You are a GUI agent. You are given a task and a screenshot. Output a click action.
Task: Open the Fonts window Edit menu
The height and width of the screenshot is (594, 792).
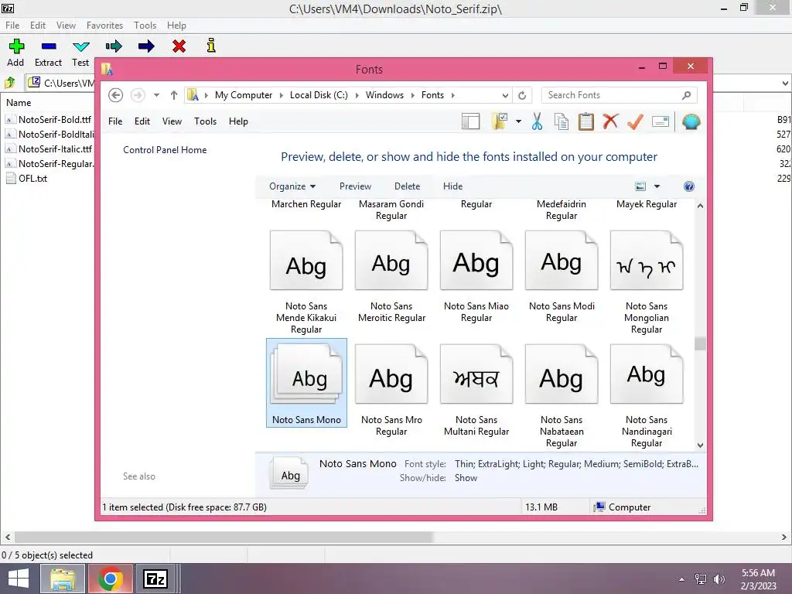[142, 121]
